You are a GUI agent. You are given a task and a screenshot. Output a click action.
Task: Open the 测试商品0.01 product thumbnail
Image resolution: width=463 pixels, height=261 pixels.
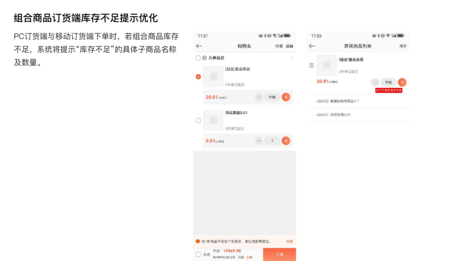coord(214,120)
